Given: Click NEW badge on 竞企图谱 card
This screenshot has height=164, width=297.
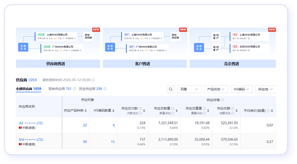Looking at the screenshot, I should click(x=272, y=30).
